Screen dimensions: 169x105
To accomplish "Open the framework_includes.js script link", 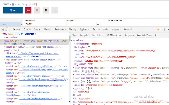I will pyautogui.click(x=36, y=76).
